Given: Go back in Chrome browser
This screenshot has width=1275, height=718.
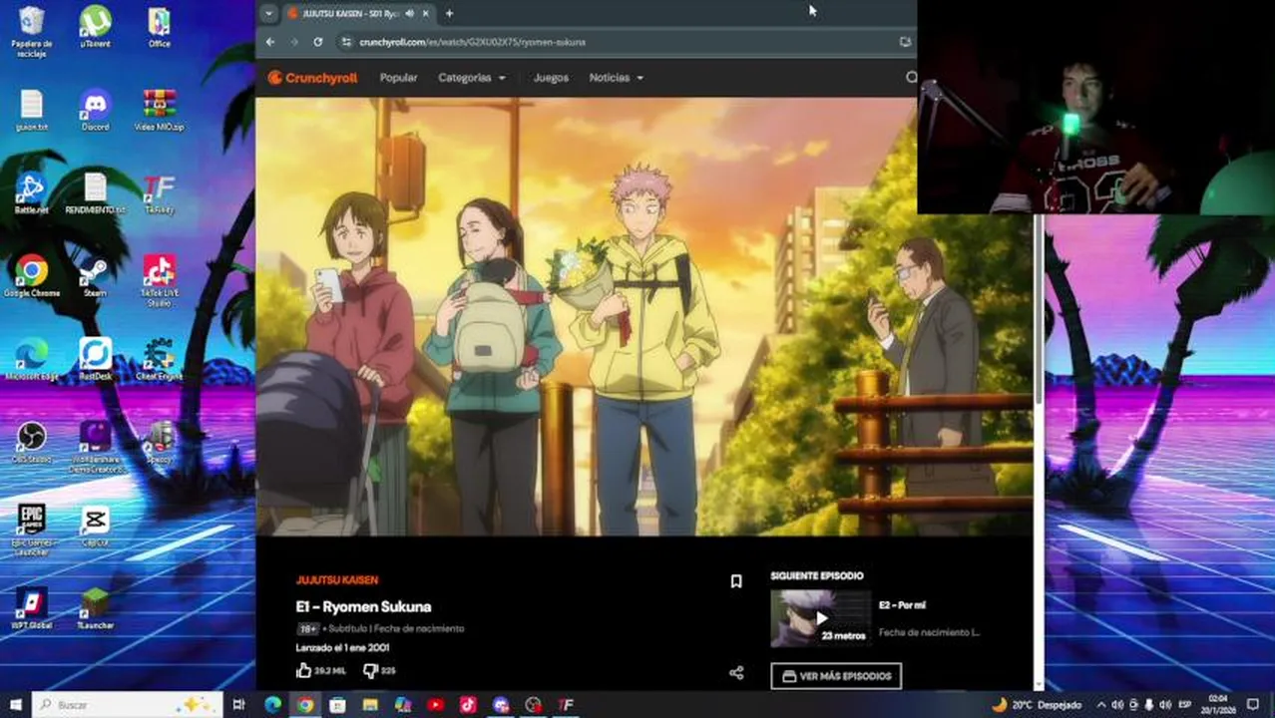Looking at the screenshot, I should coord(270,42).
